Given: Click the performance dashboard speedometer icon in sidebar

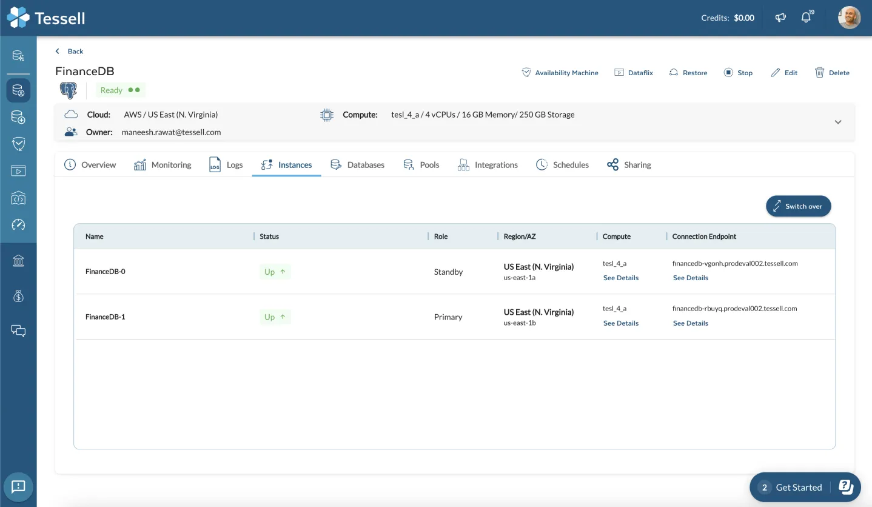Looking at the screenshot, I should pos(18,224).
